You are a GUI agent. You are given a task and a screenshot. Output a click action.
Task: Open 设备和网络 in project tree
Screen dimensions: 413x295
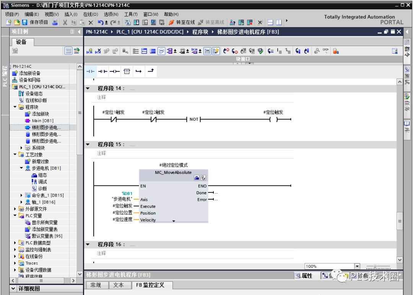click(29, 80)
